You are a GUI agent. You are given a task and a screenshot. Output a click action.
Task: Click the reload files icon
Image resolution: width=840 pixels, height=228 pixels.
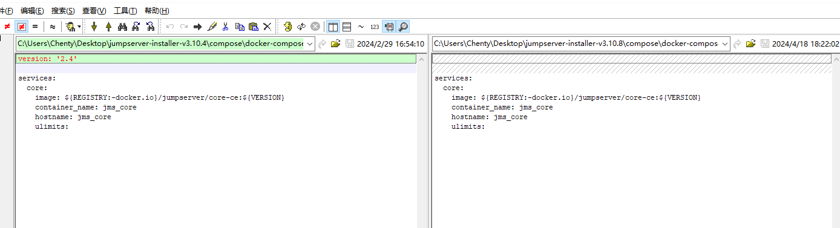[301, 27]
